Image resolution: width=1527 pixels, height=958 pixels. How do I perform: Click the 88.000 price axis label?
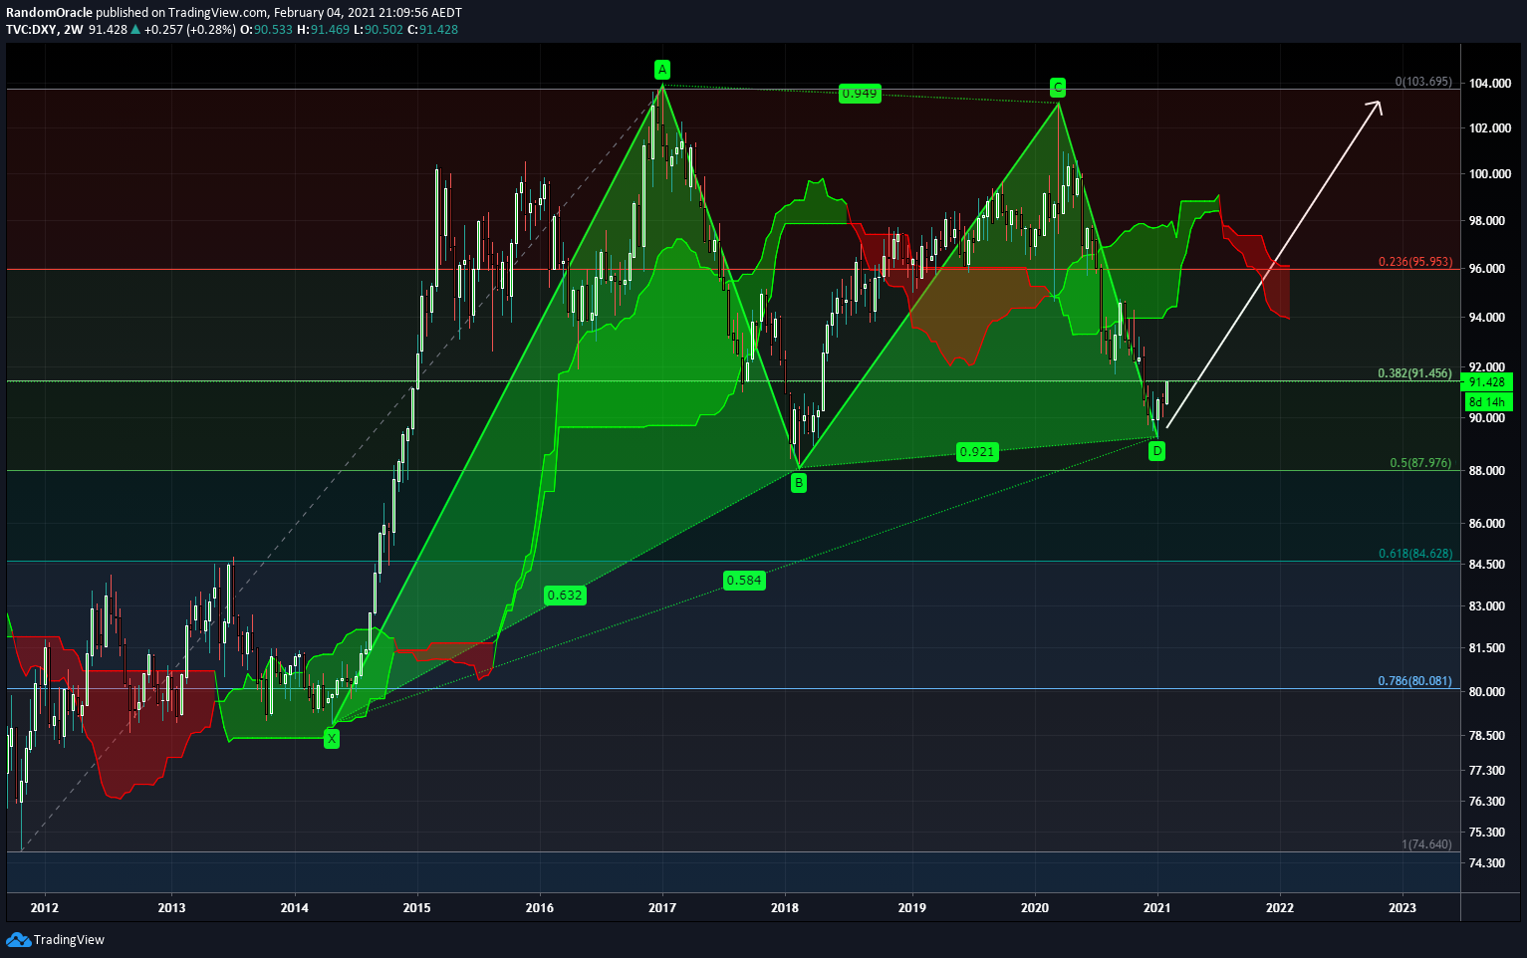tap(1487, 471)
